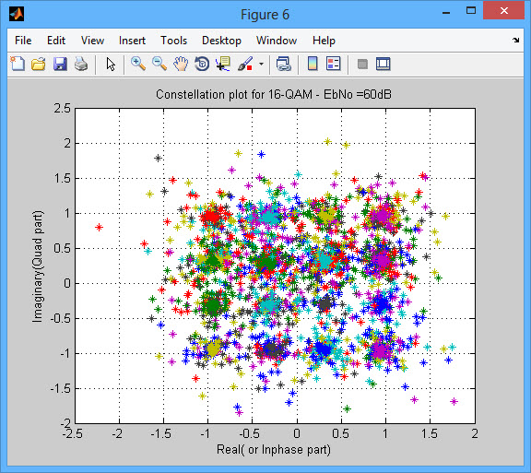Choose the Data Cursor tool
The height and width of the screenshot is (473, 531).
pyautogui.click(x=223, y=64)
